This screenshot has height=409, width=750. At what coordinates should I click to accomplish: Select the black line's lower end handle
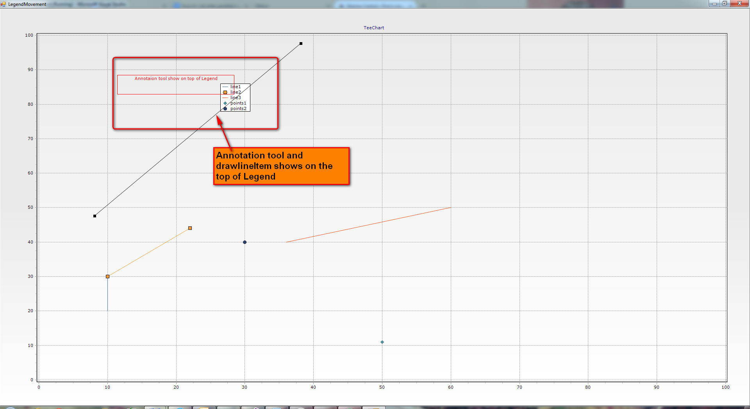[95, 216]
